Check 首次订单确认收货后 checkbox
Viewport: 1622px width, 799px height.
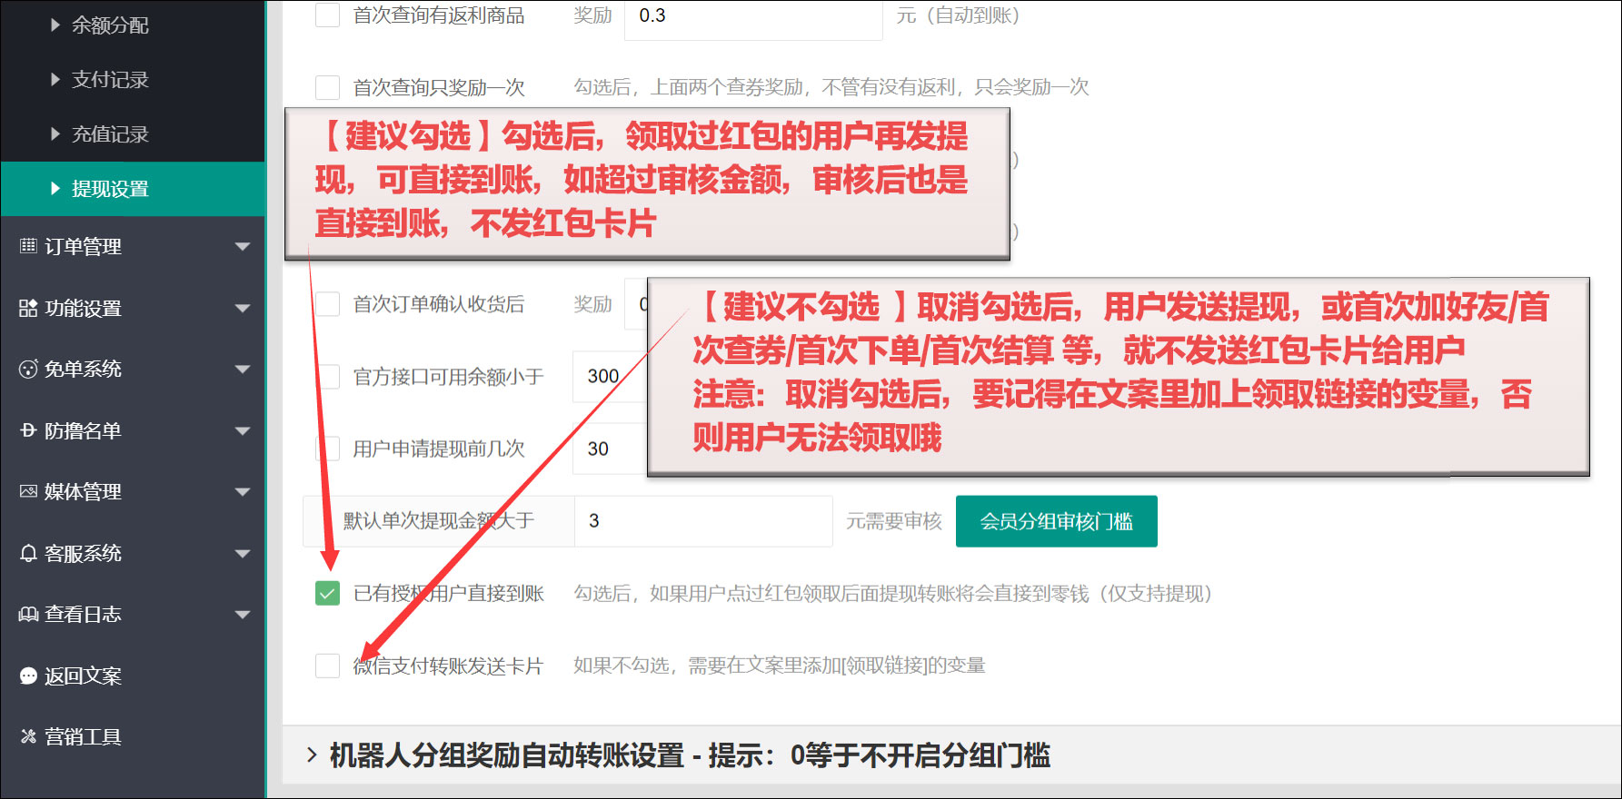point(327,304)
